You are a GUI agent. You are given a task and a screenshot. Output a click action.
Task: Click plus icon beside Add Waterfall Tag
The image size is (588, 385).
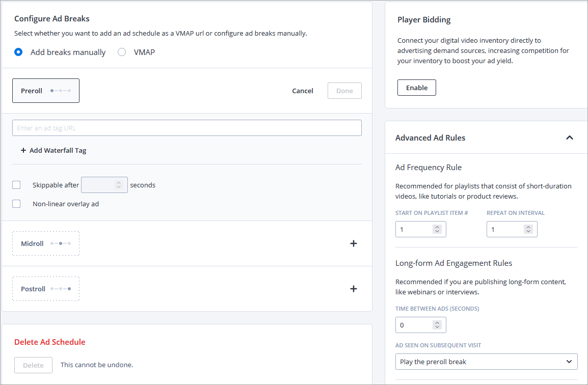click(x=23, y=151)
